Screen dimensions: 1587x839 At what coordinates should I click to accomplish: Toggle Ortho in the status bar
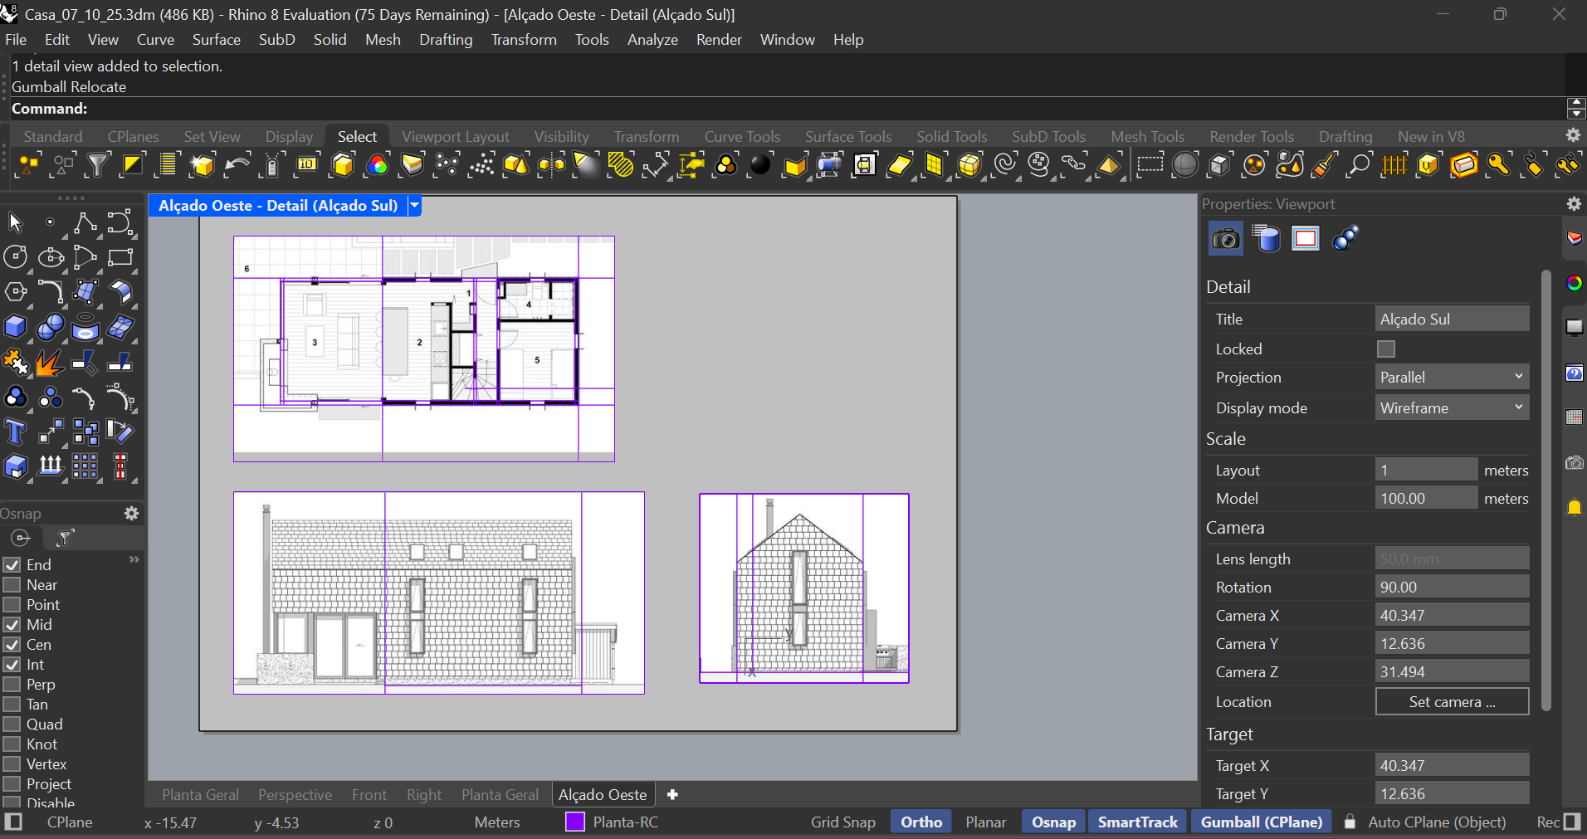(x=920, y=822)
